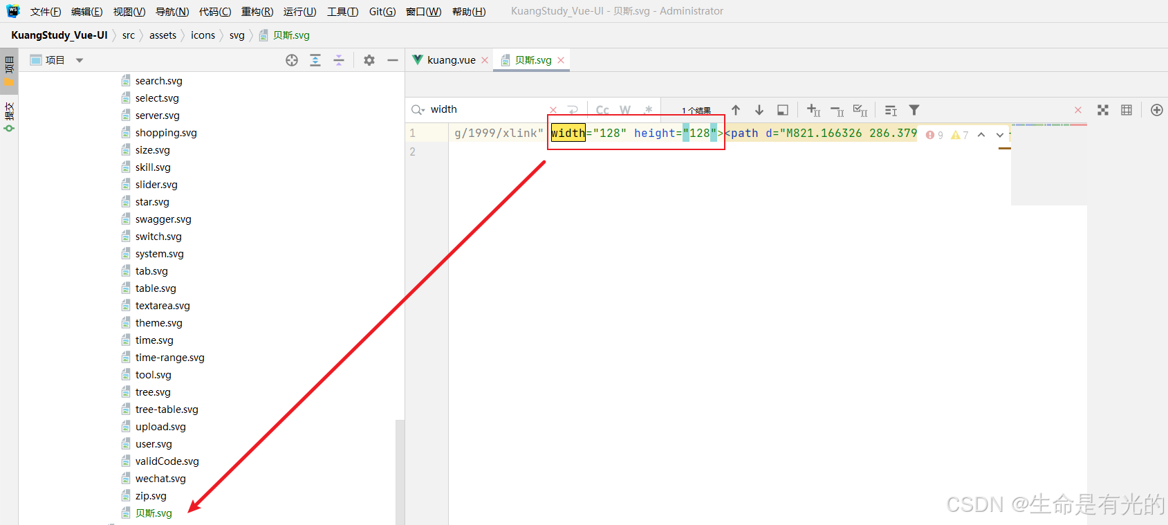Go to next highlighted error arrow
Screen dimensions: 1168x525
pos(1000,135)
